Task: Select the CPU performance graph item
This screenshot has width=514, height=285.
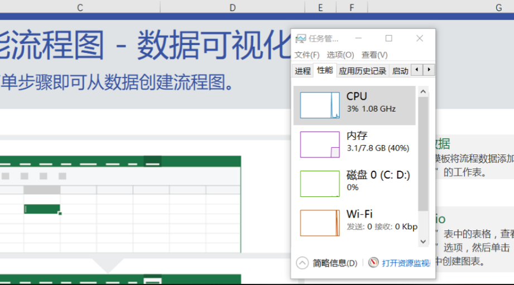Action: point(354,105)
